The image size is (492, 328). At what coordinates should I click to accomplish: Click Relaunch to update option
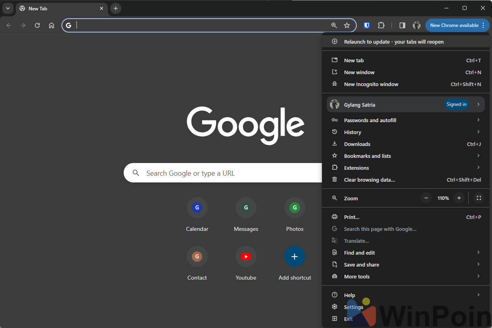(x=394, y=42)
